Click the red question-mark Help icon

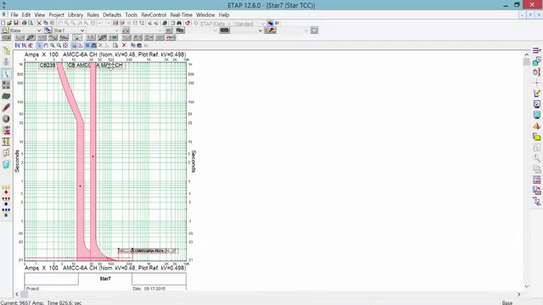tap(188, 23)
